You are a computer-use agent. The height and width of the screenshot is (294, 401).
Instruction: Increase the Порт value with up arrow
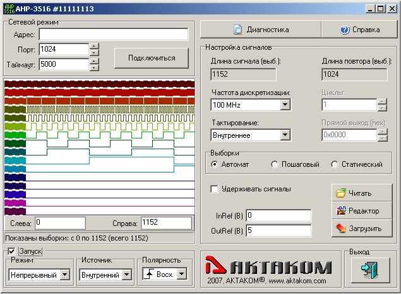[94, 46]
